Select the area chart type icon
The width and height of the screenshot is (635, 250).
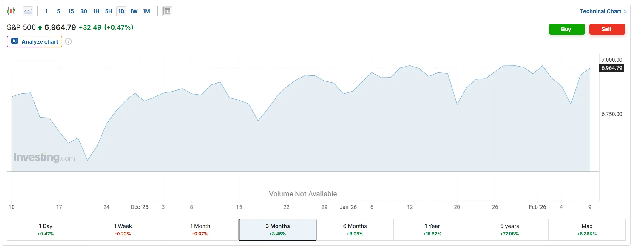coord(28,11)
